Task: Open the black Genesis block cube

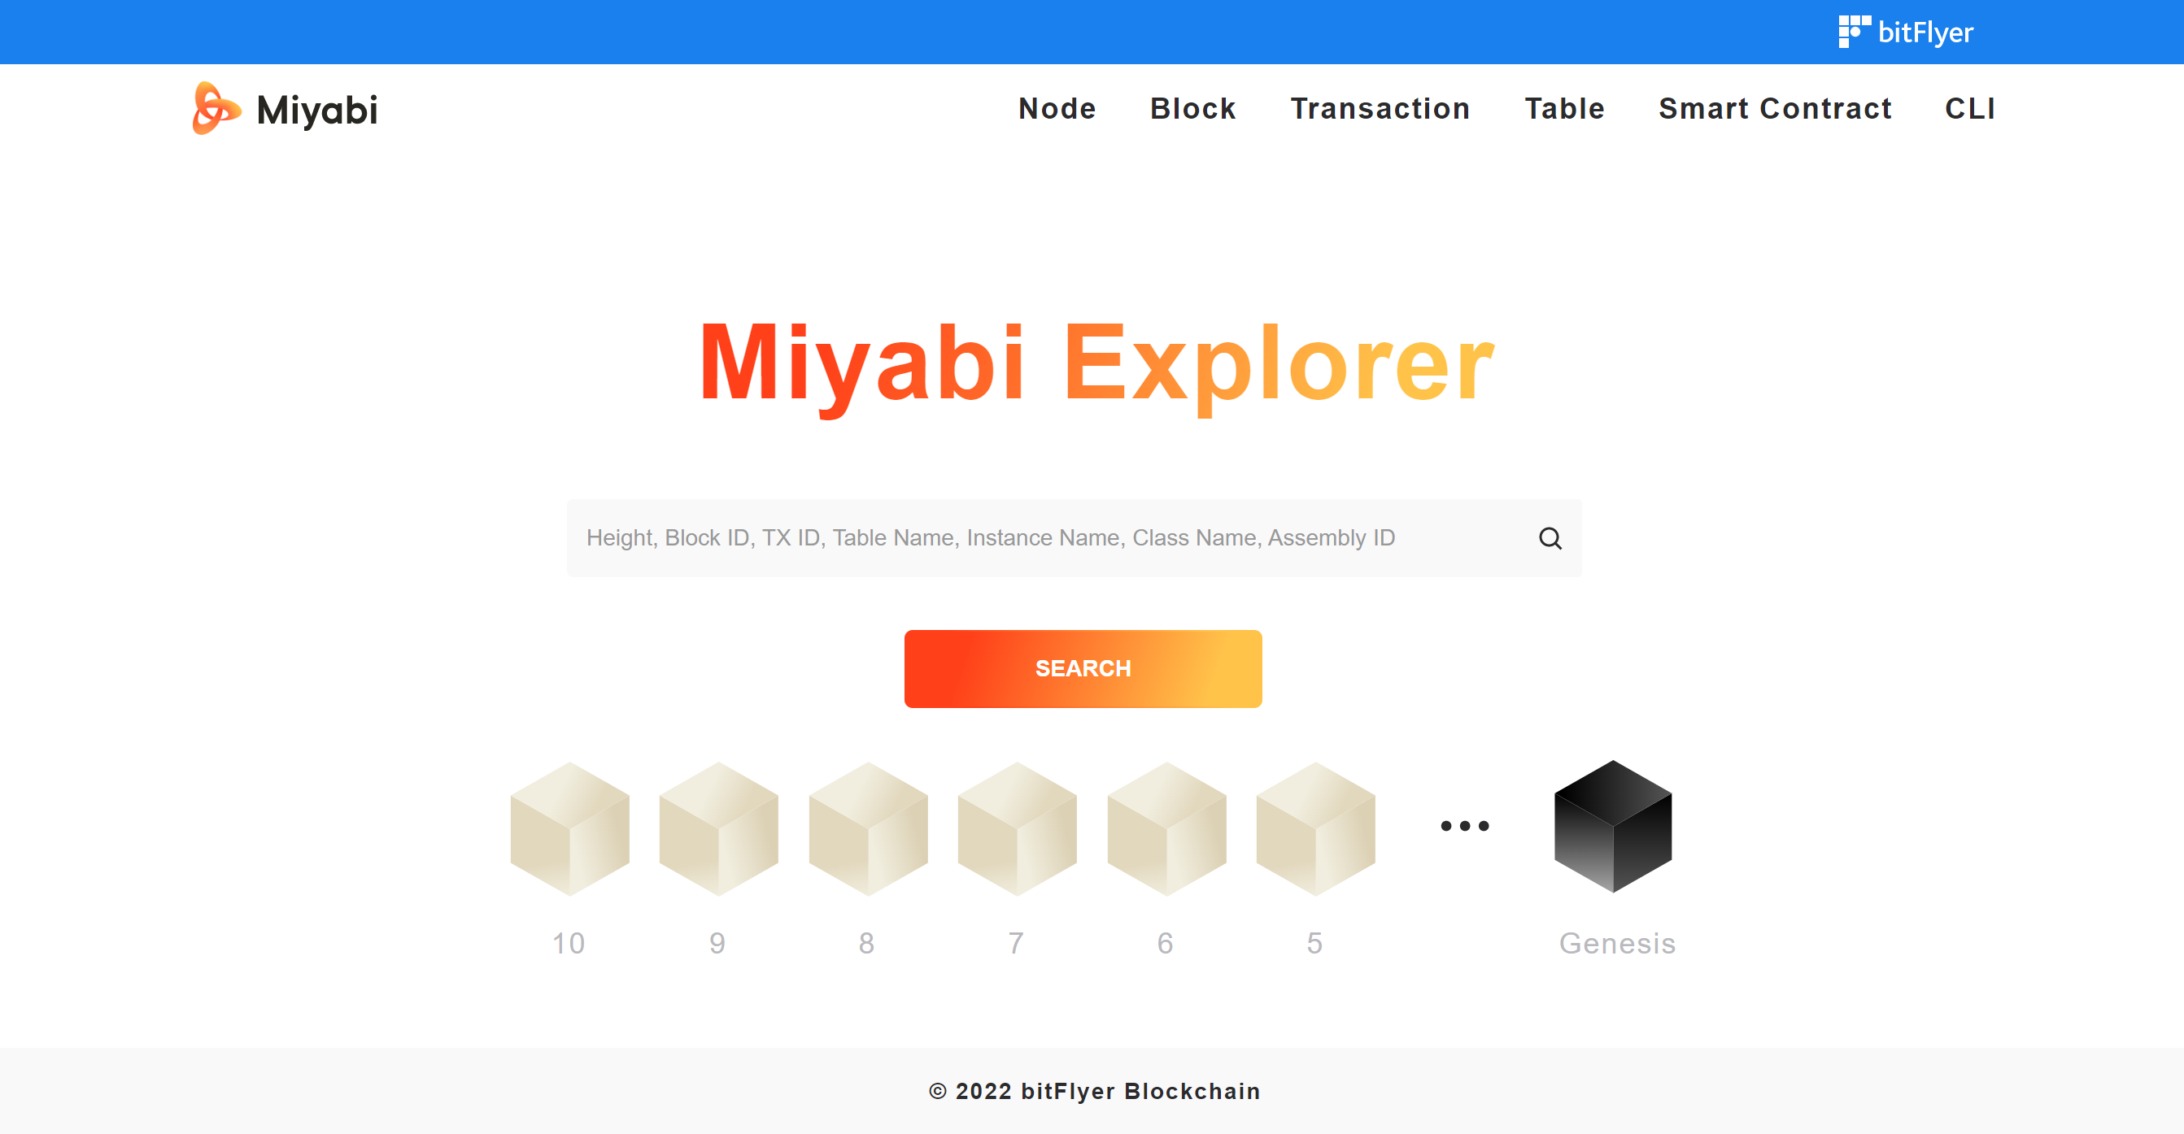Action: 1612,827
